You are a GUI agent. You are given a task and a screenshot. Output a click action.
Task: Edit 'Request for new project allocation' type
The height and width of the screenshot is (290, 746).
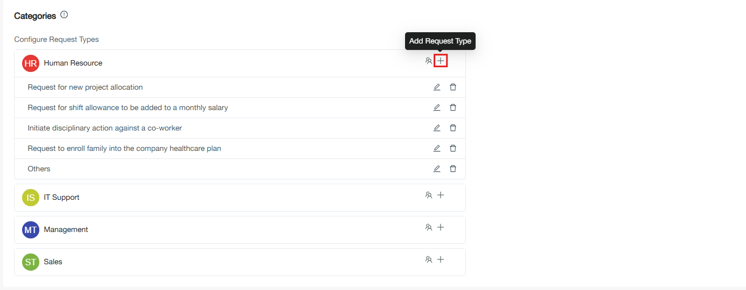pos(437,87)
